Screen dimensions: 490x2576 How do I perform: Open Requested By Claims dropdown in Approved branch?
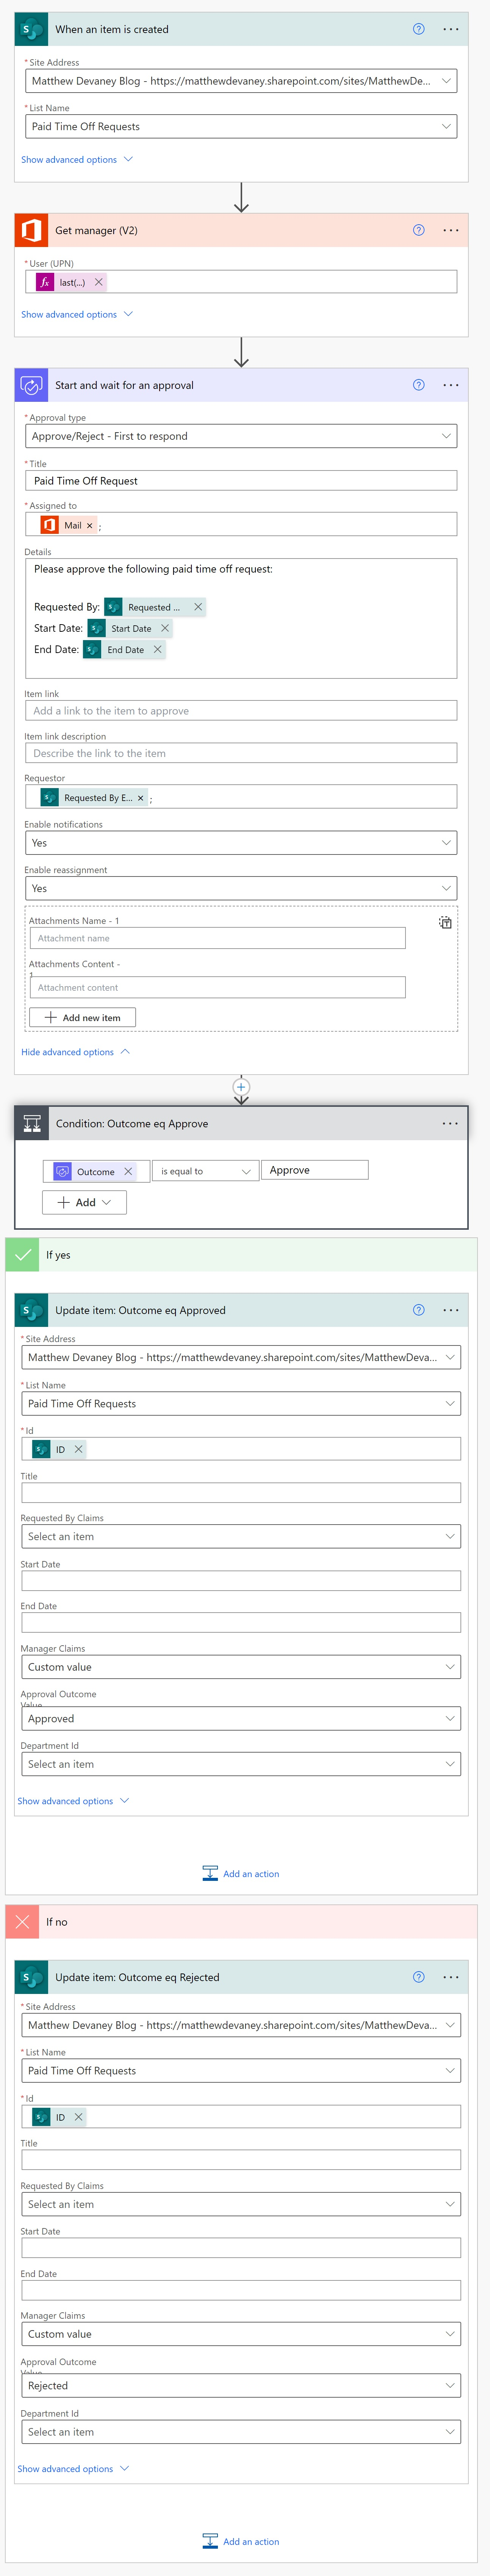pos(241,1536)
